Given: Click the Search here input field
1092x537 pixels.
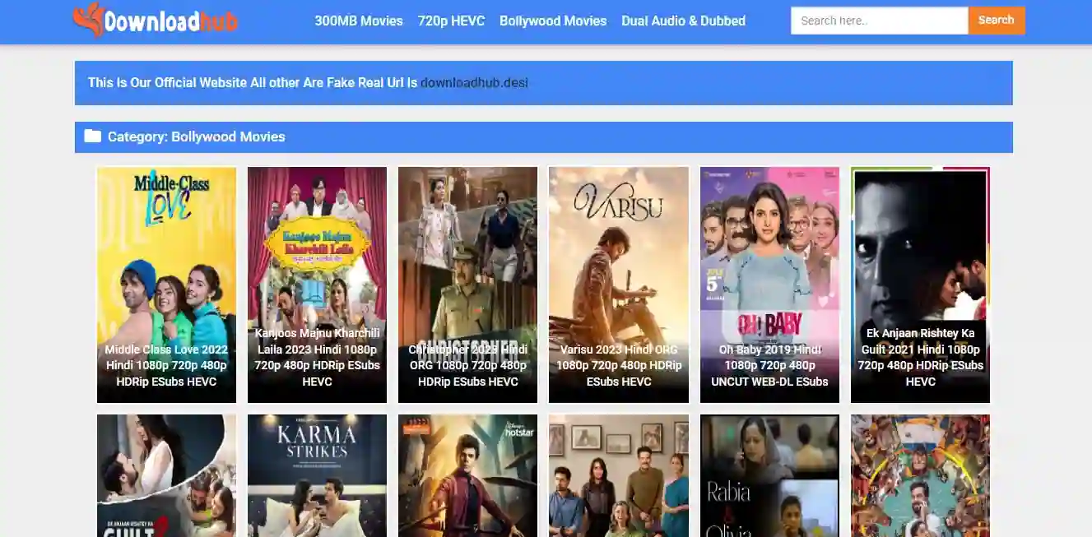Looking at the screenshot, I should (x=879, y=21).
